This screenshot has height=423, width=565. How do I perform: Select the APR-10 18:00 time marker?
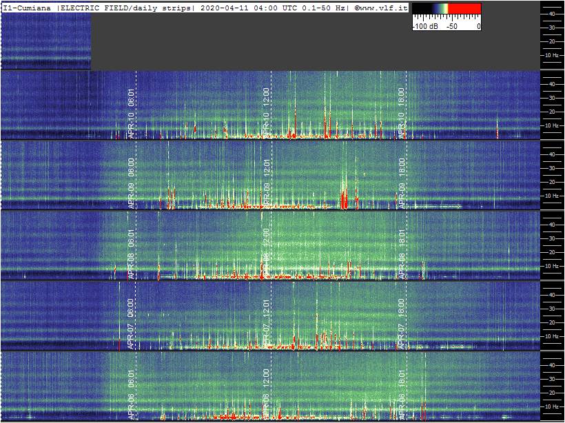point(402,114)
